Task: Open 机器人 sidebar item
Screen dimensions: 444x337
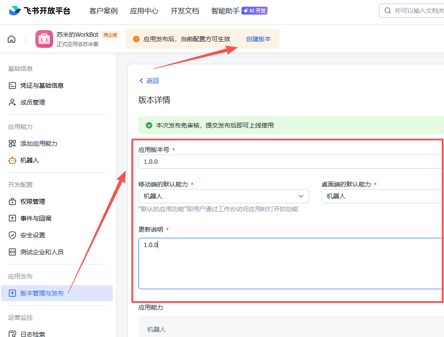Action: 29,160
